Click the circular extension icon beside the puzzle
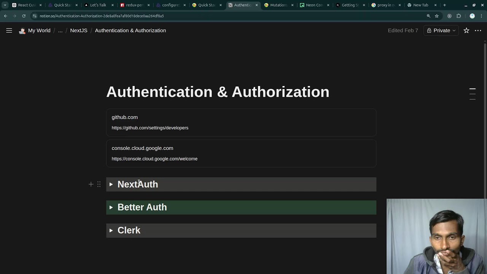Image resolution: width=487 pixels, height=274 pixels. point(449,16)
